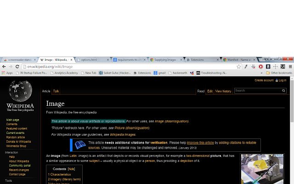Switch to the options.html tab
The width and height of the screenshot is (294, 184).
(x=92, y=60)
